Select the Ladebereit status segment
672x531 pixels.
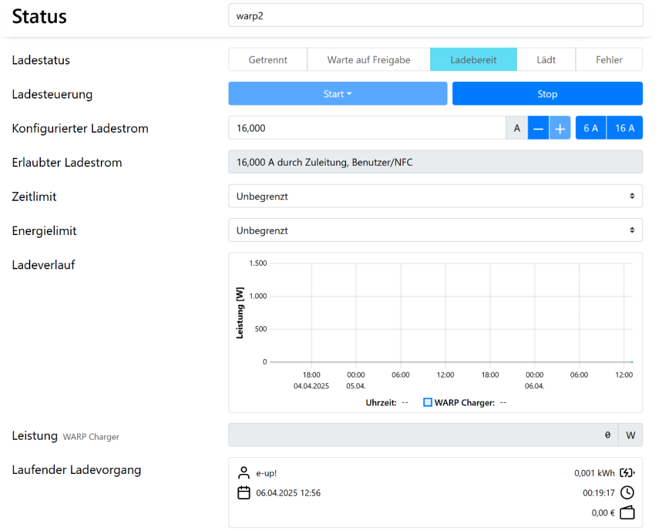click(x=473, y=60)
